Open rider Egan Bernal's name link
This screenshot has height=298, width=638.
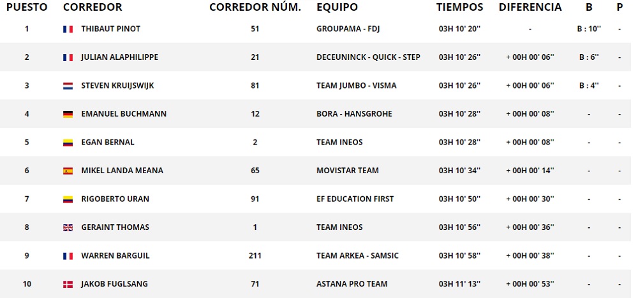point(108,143)
